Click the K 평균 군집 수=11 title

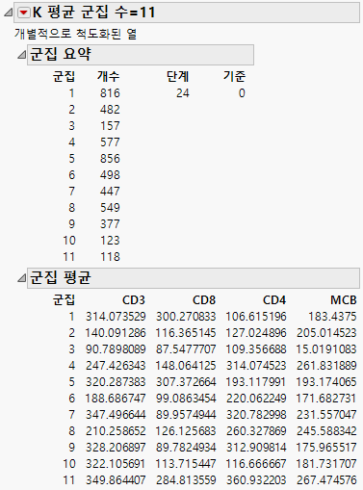pyautogui.click(x=94, y=13)
